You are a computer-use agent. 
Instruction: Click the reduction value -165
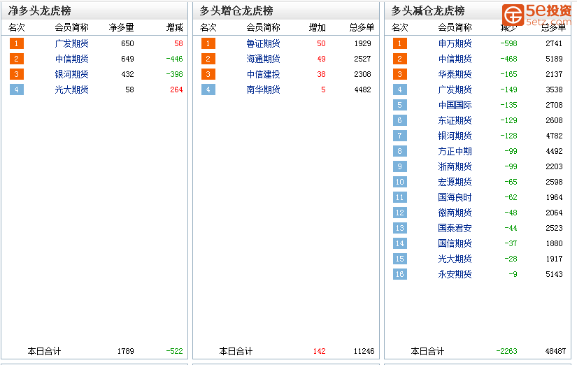pos(509,74)
